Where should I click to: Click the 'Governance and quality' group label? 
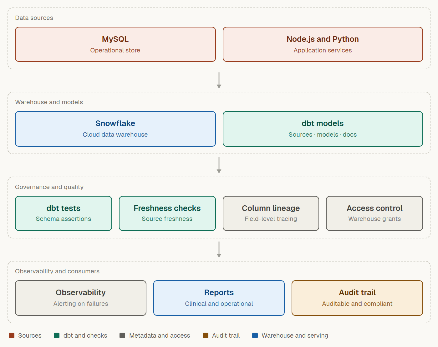point(49,187)
